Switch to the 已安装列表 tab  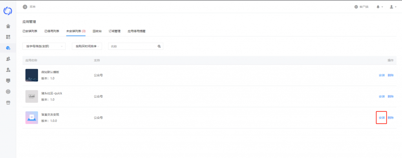(30, 31)
